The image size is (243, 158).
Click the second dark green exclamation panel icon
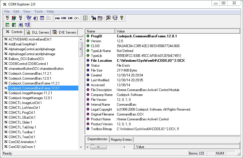click(x=14, y=25)
